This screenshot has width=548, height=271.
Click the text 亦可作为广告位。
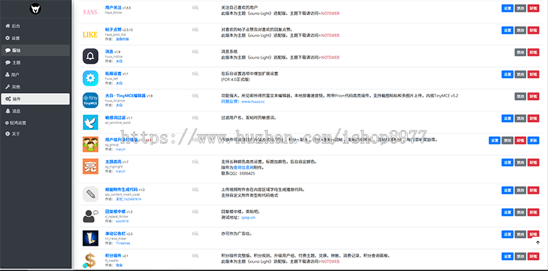236,233
